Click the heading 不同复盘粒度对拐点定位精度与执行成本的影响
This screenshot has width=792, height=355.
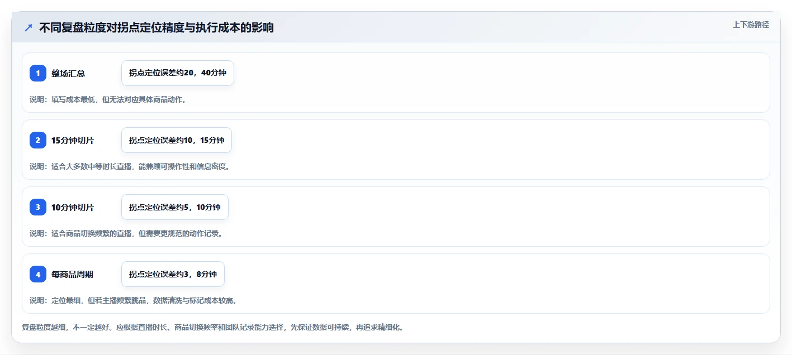156,28
